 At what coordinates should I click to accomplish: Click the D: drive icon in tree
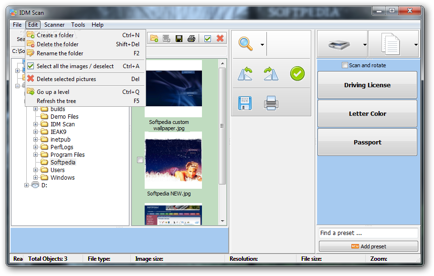click(x=35, y=185)
